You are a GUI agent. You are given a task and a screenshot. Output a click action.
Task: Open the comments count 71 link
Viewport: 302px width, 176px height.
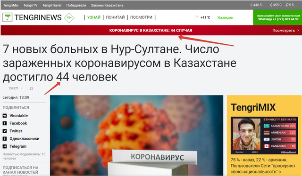click(31, 88)
